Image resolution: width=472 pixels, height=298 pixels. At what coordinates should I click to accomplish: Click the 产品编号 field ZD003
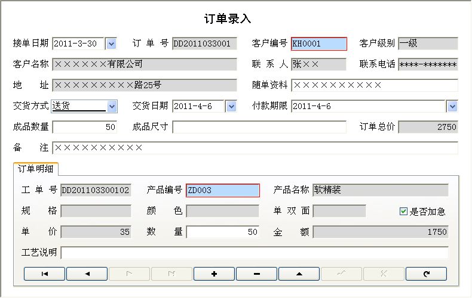(223, 191)
